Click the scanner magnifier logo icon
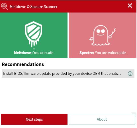The image size is (137, 128). [4, 7]
